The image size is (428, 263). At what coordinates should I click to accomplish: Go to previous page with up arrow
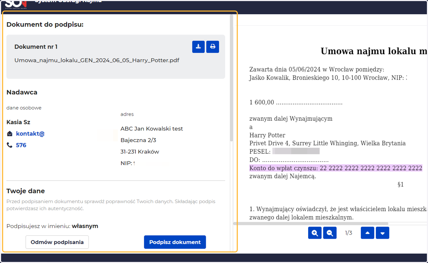coord(368,233)
